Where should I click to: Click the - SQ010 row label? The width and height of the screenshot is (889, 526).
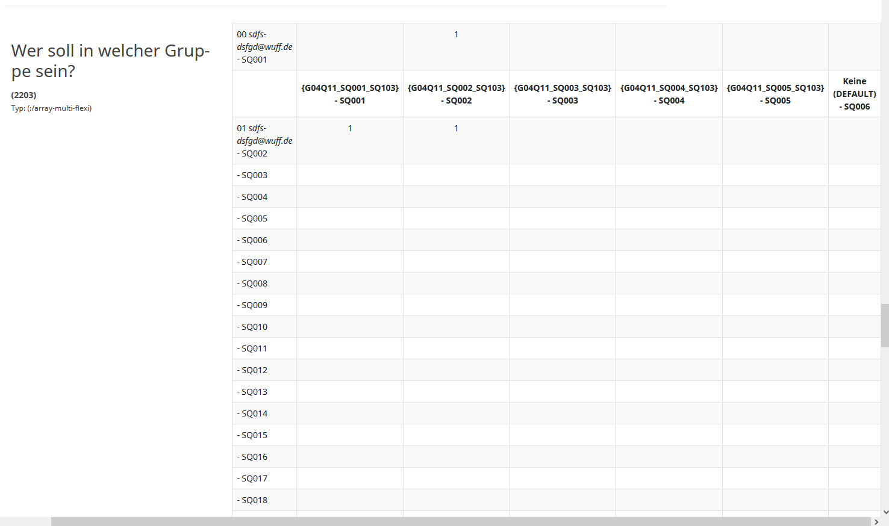(x=252, y=327)
